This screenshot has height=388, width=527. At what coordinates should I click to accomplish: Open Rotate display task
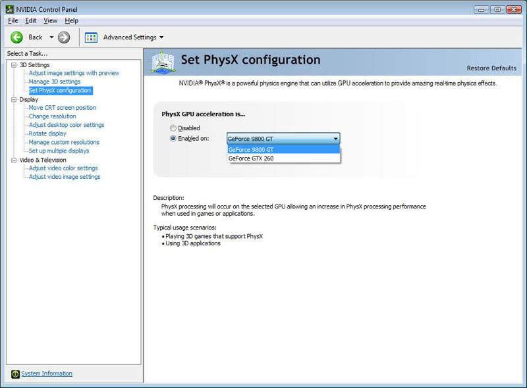pos(47,133)
